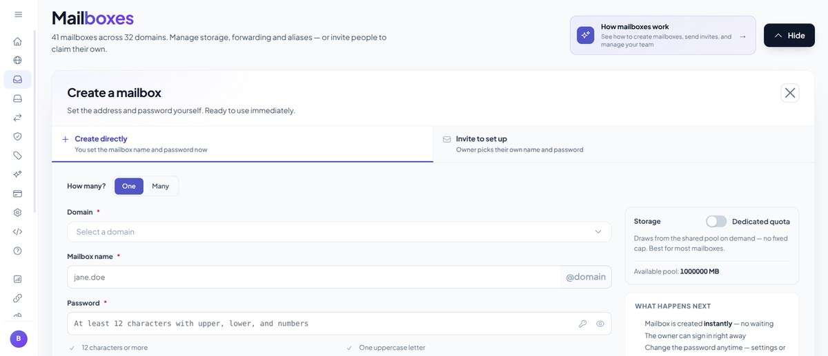Close the Create a mailbox panel
Viewport: 828px width, 356px height.
[x=790, y=93]
